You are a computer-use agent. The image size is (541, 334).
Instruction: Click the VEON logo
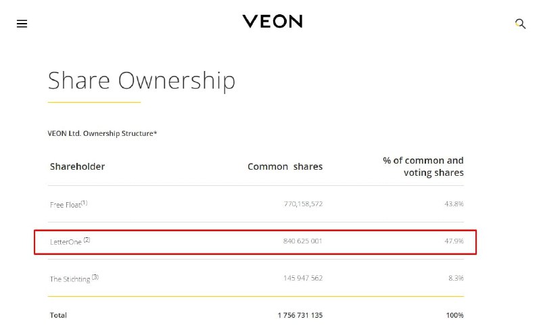click(273, 22)
